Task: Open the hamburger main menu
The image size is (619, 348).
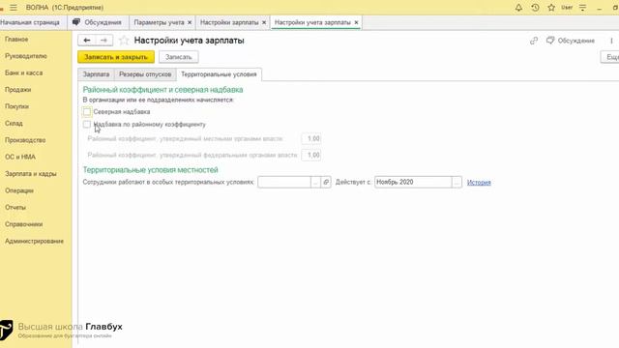Action: [x=14, y=8]
